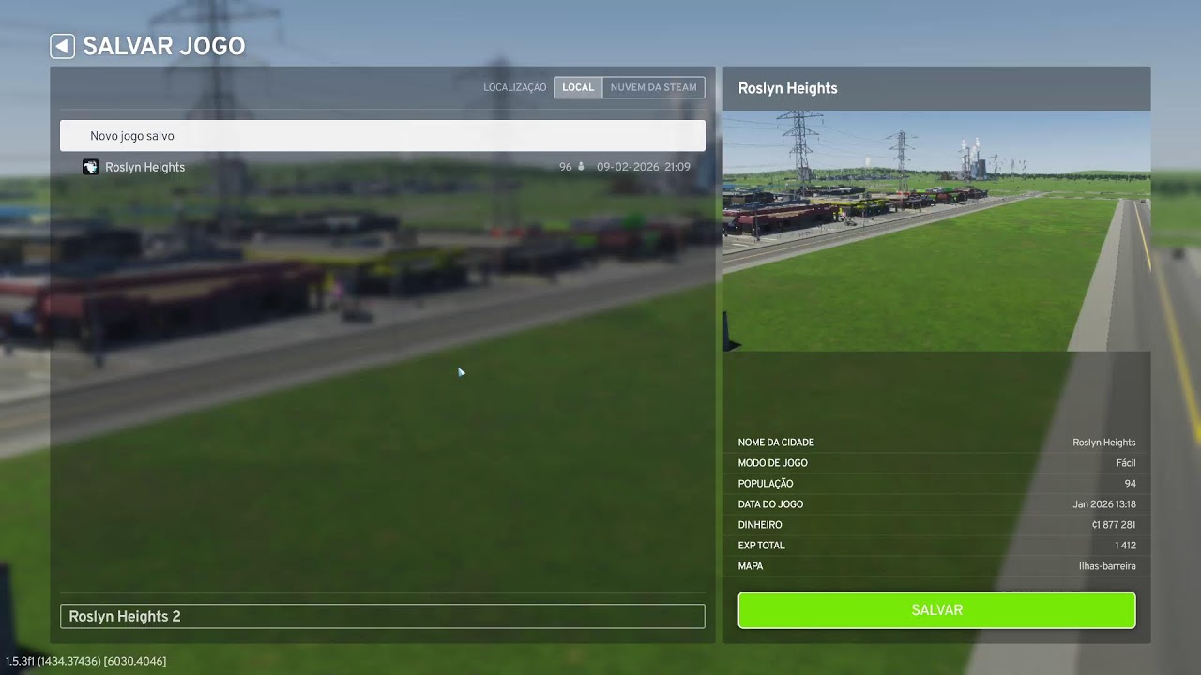Click the 'DINHEIRO' label
This screenshot has height=675, width=1201.
[760, 525]
